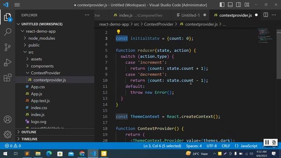The width and height of the screenshot is (281, 158).
Task: Toggle Secondary Side Bar visibility
Action: [238, 5]
